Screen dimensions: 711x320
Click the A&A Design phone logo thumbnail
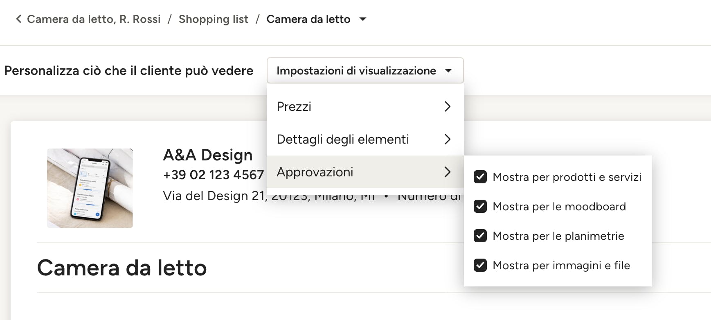point(90,188)
